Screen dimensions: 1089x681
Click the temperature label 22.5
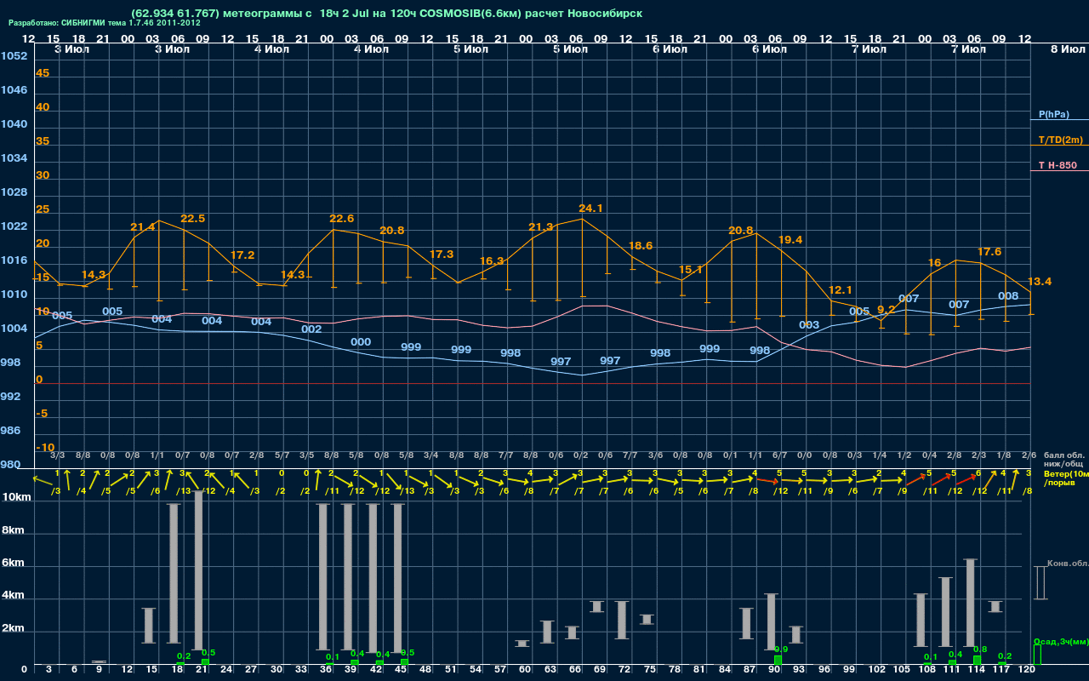(x=193, y=219)
